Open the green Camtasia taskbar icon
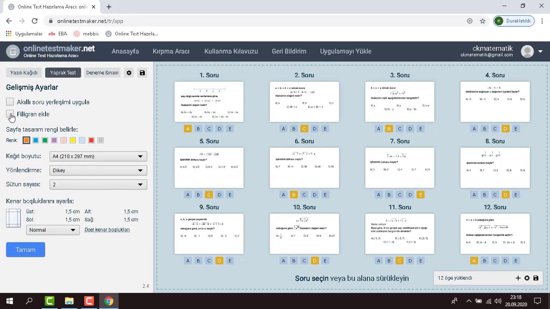The image size is (550, 309). click(49, 301)
